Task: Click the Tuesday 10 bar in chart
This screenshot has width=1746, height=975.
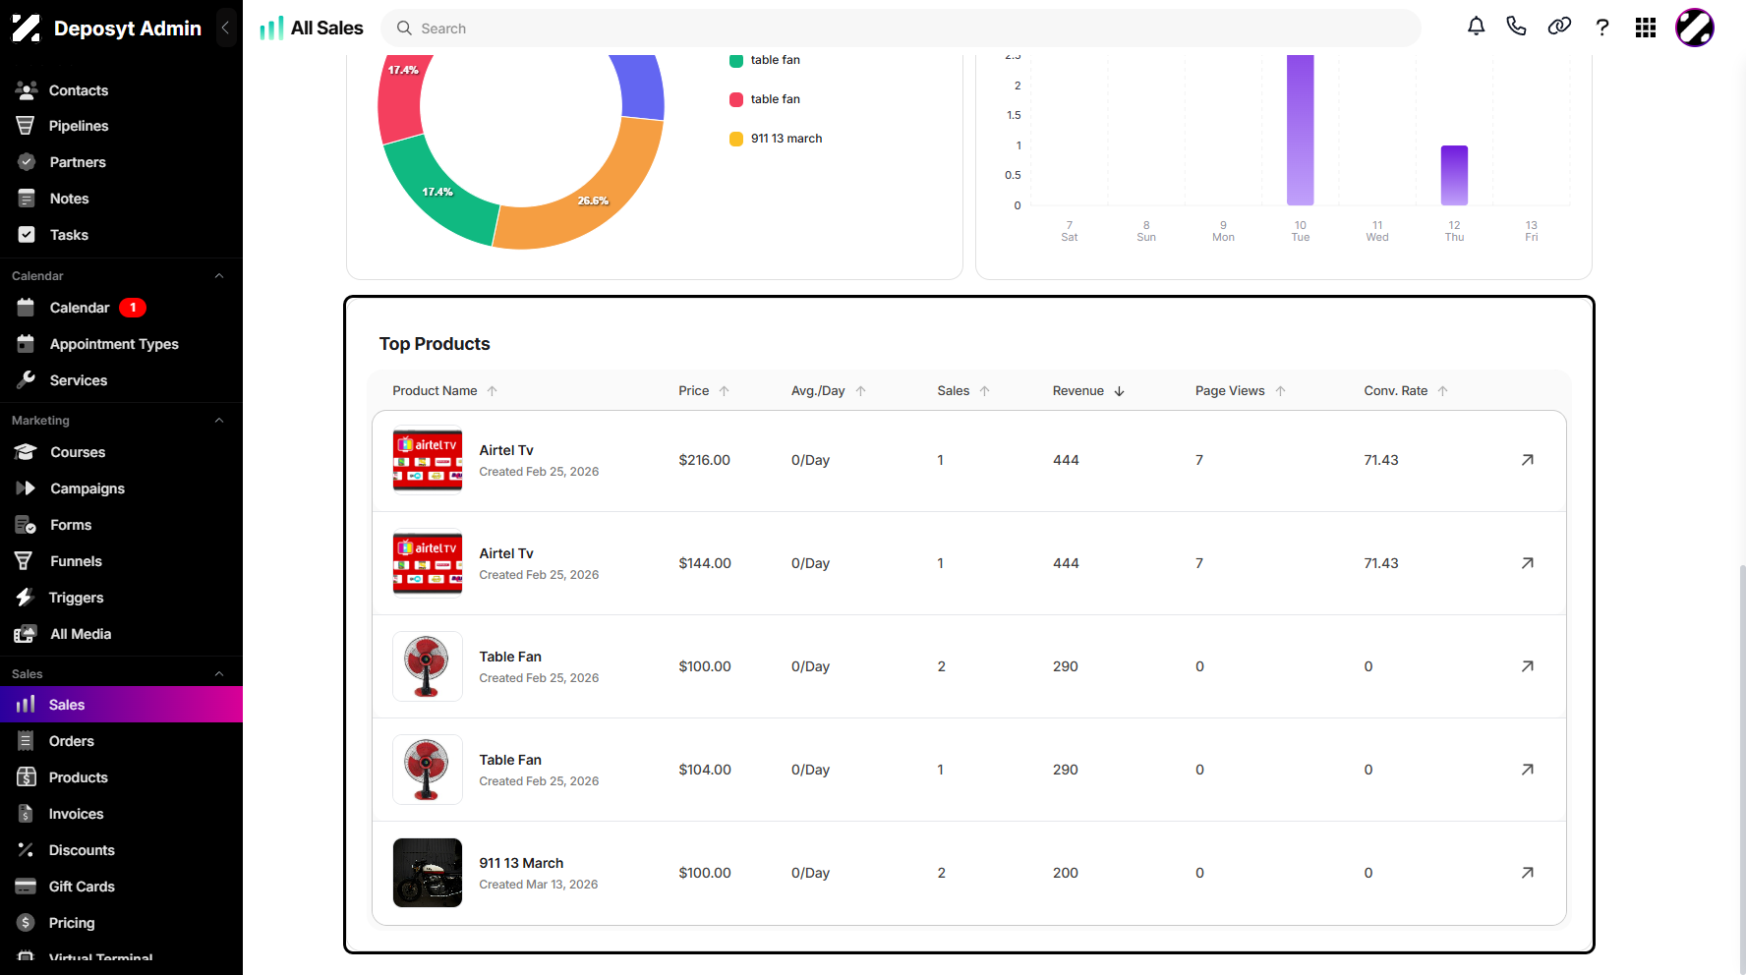Action: (1301, 130)
